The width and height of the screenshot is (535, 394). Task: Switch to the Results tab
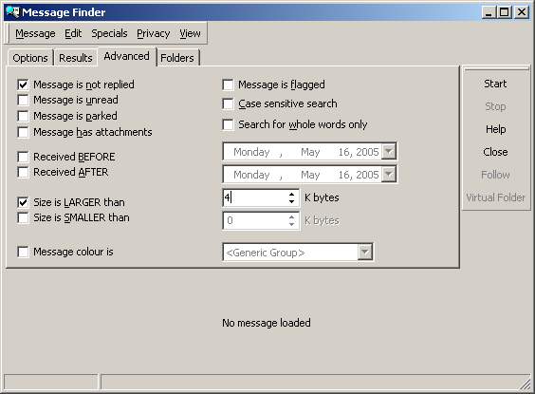(x=75, y=58)
